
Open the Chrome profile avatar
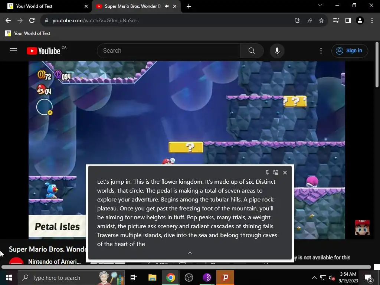pyautogui.click(x=360, y=21)
